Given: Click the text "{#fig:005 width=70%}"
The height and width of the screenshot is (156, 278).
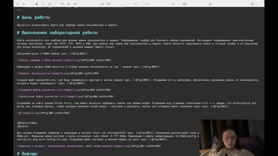Looking at the screenshot, I should coord(55,113).
